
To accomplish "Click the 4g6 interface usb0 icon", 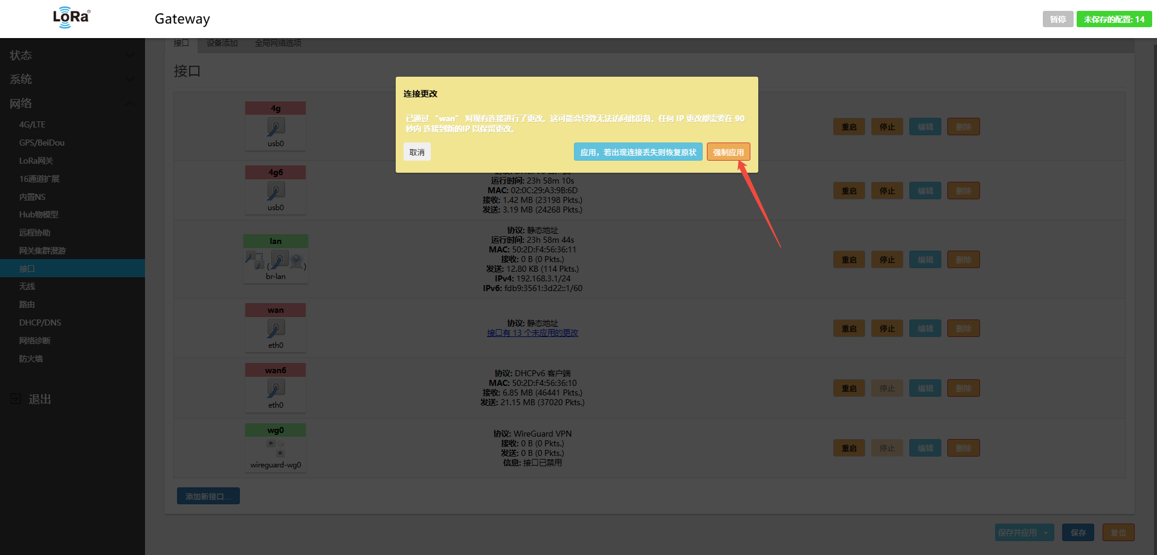I will point(276,191).
